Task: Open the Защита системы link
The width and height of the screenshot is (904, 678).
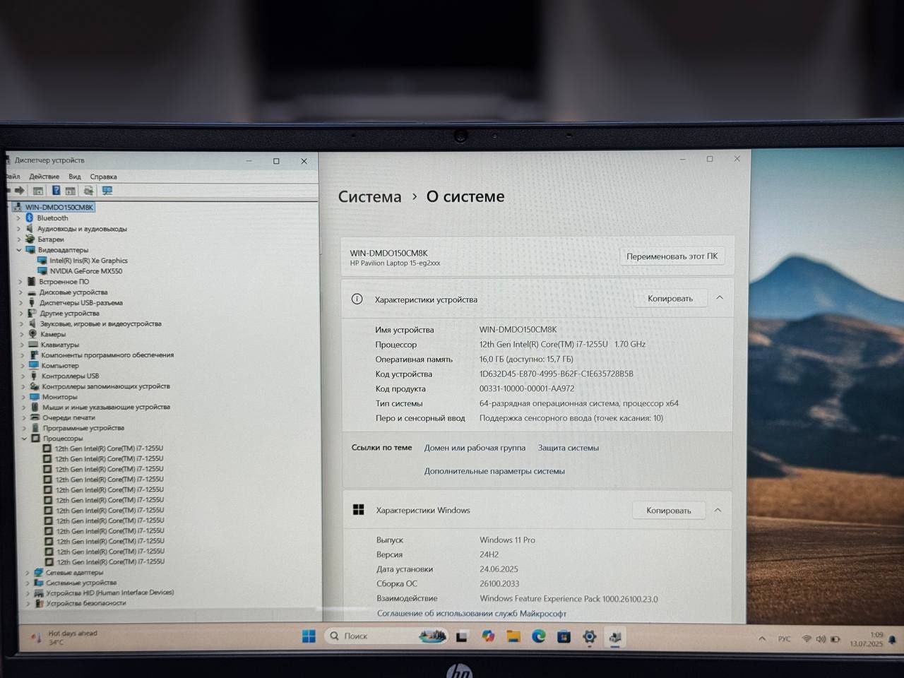Action: [569, 448]
